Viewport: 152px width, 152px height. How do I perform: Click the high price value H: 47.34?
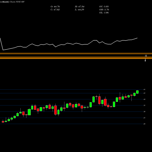point(80,7)
